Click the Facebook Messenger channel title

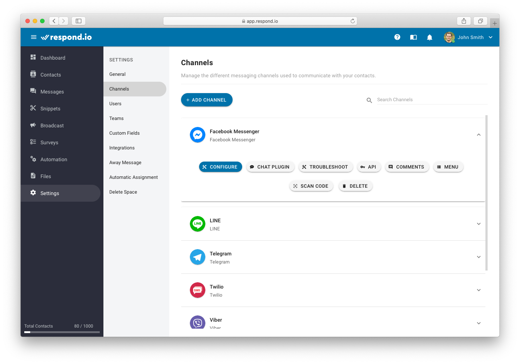click(234, 131)
